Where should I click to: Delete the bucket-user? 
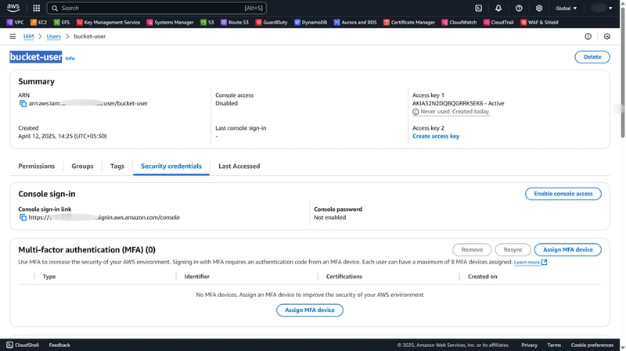click(x=592, y=56)
